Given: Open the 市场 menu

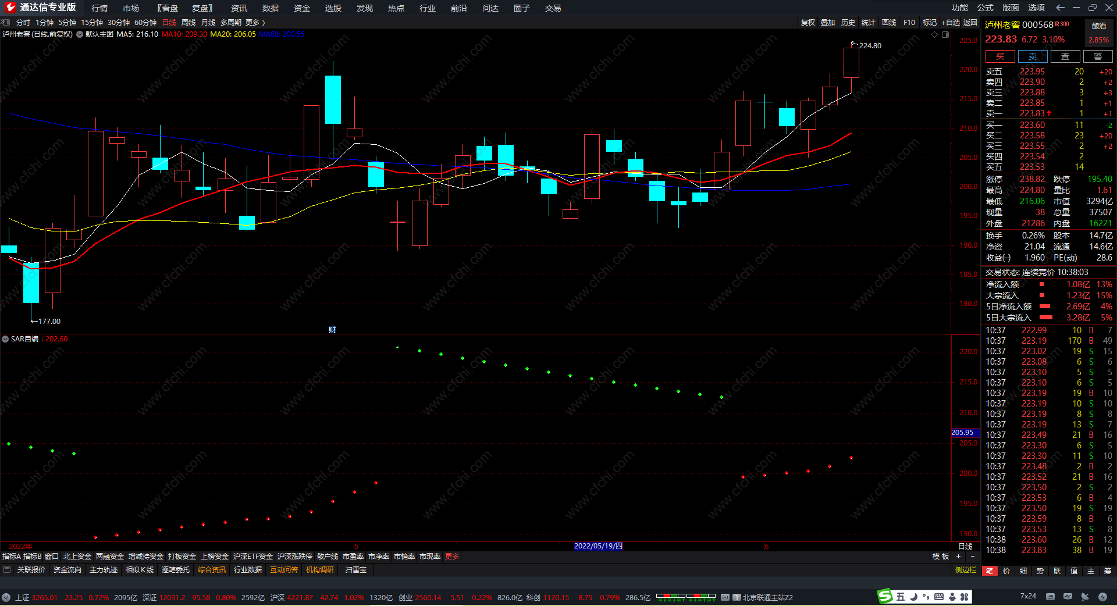Looking at the screenshot, I should 131,8.
